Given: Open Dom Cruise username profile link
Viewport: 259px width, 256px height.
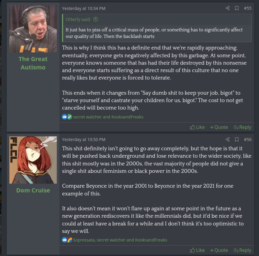Looking at the screenshot, I should [x=33, y=190].
